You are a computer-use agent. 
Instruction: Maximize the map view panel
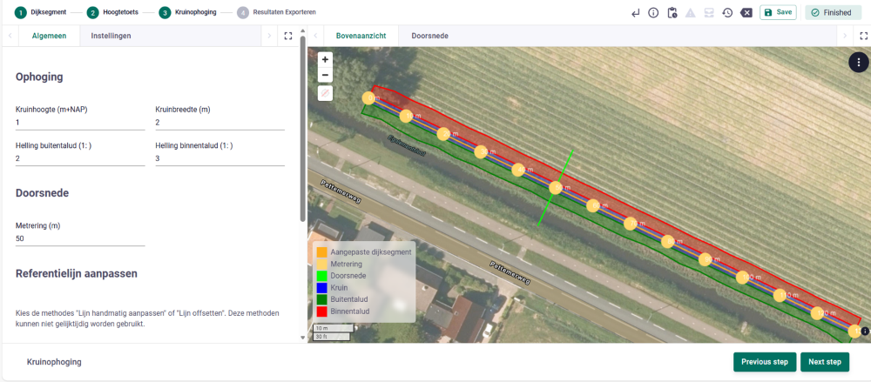click(863, 36)
